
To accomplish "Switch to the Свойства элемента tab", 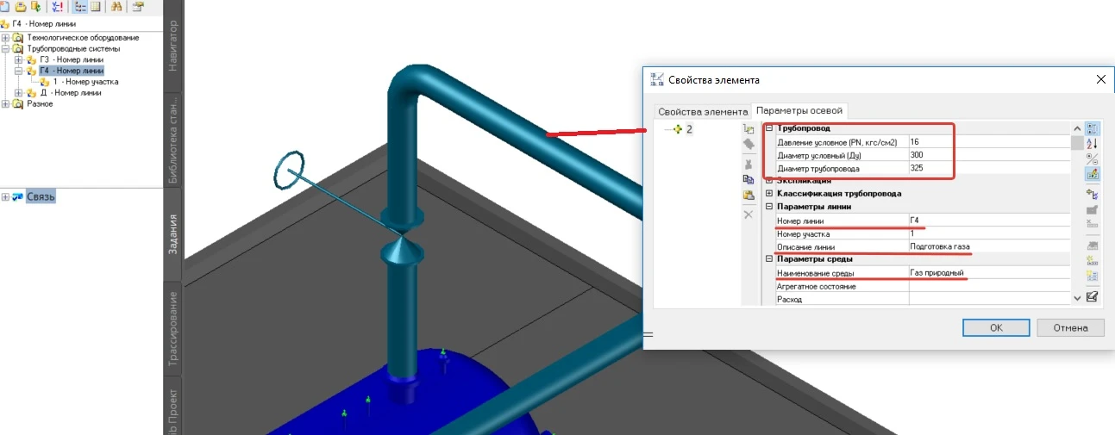I will click(x=702, y=112).
